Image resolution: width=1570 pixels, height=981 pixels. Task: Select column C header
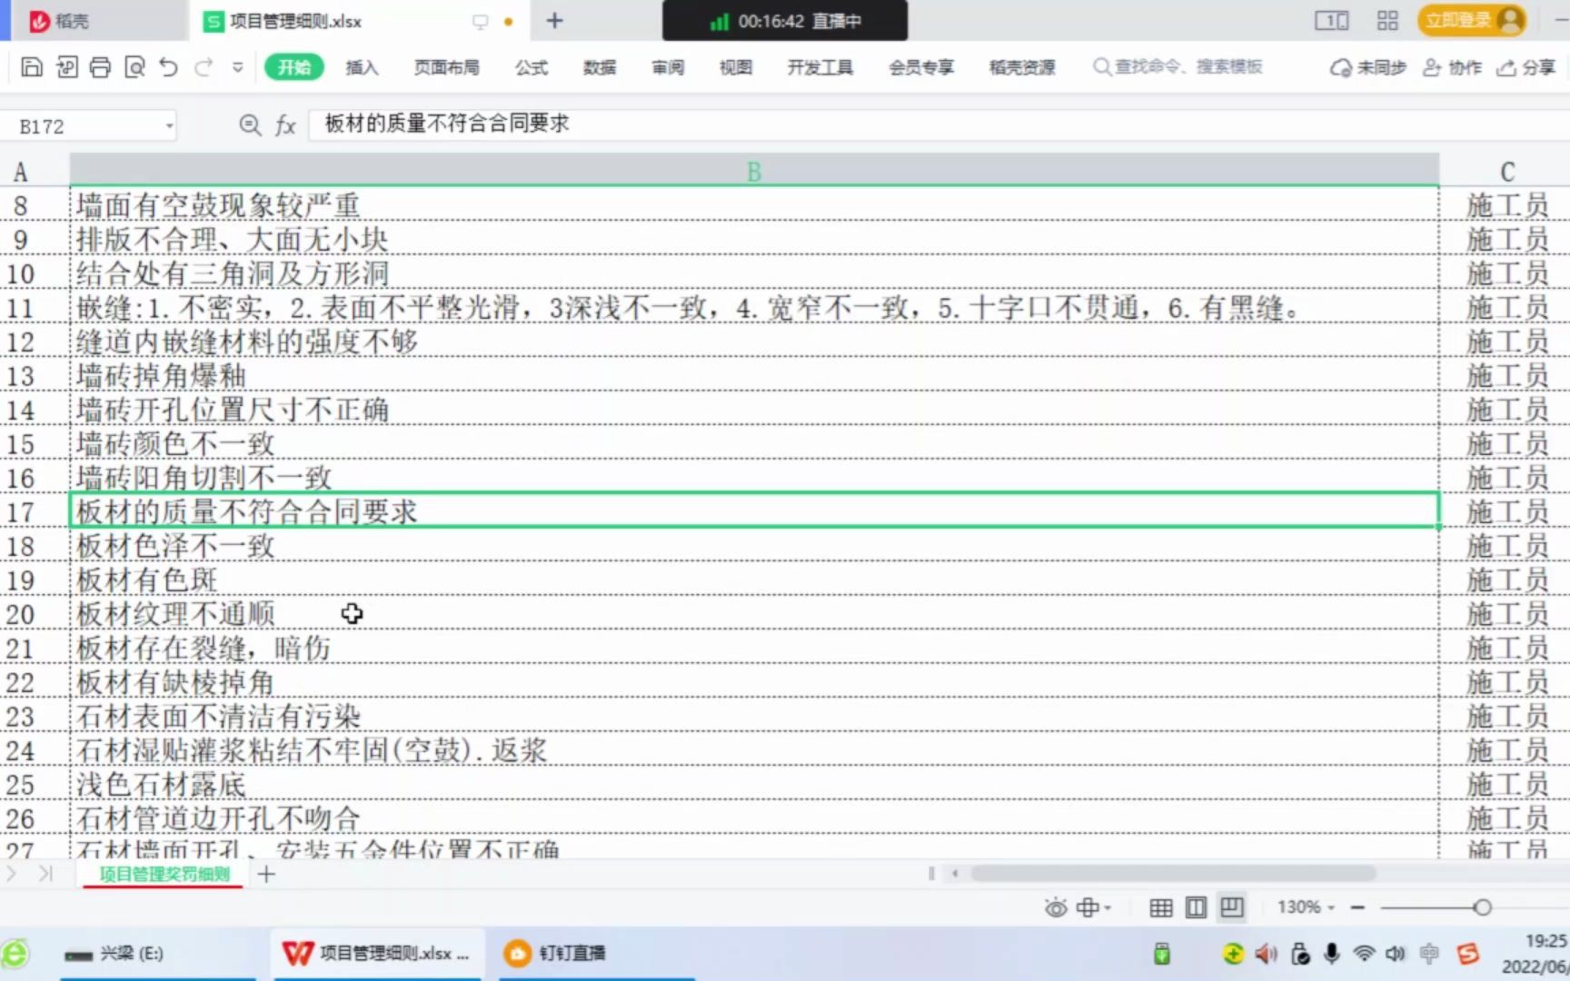coord(1506,171)
